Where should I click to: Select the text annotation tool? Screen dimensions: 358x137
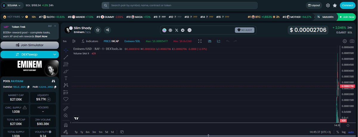[66, 78]
